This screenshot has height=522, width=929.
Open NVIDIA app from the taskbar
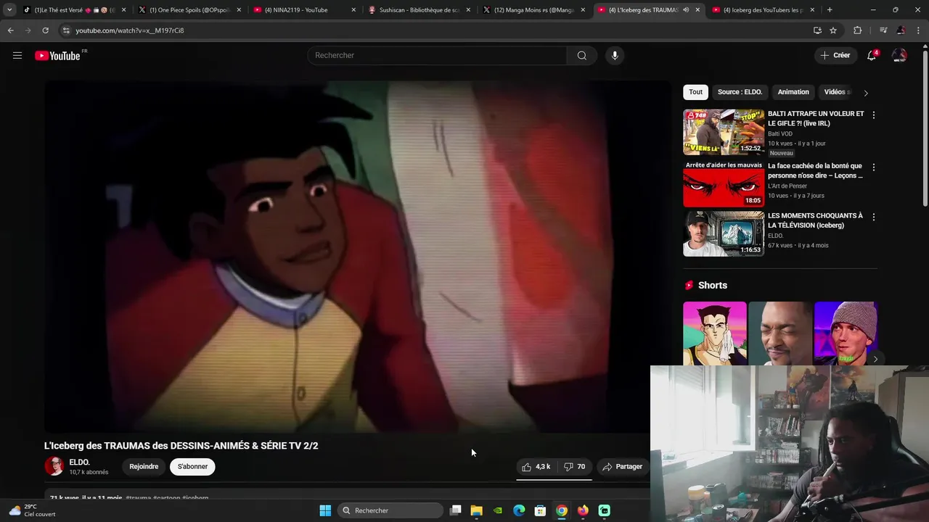click(498, 510)
